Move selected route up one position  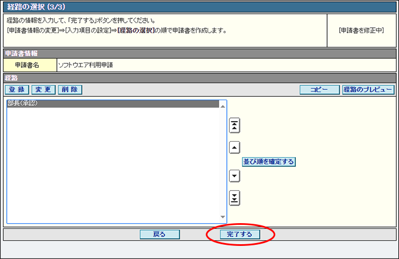(x=234, y=147)
